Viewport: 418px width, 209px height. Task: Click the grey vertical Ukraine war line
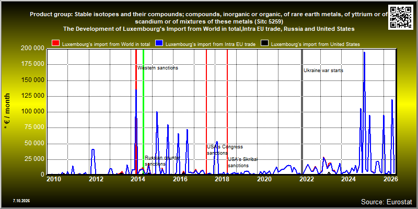(302, 112)
